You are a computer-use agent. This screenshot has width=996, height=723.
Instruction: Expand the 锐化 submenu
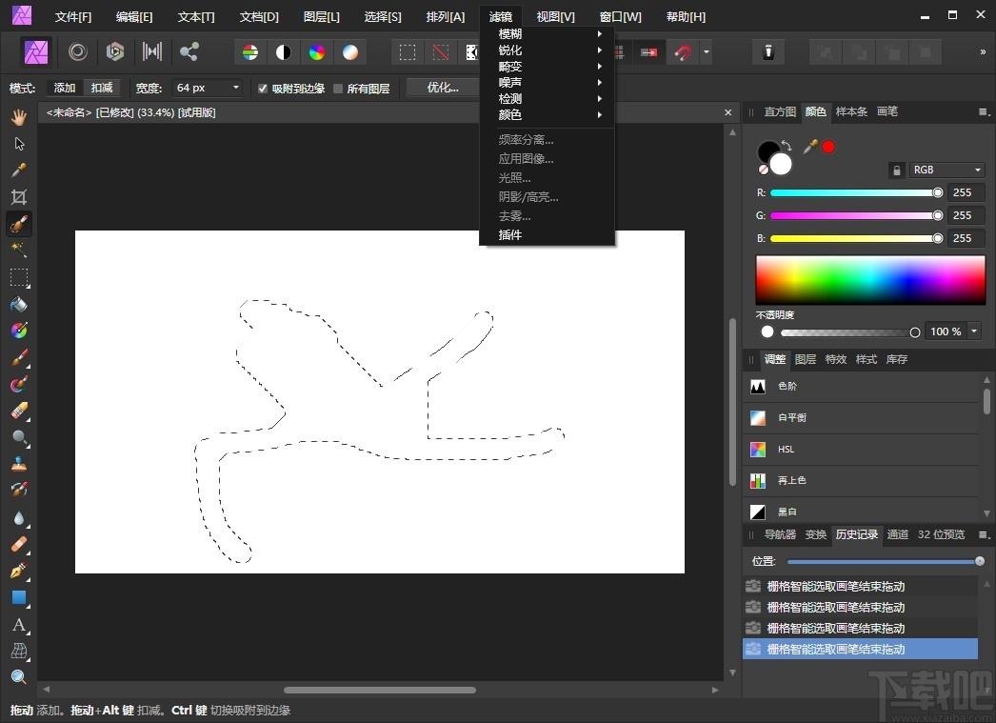(547, 50)
